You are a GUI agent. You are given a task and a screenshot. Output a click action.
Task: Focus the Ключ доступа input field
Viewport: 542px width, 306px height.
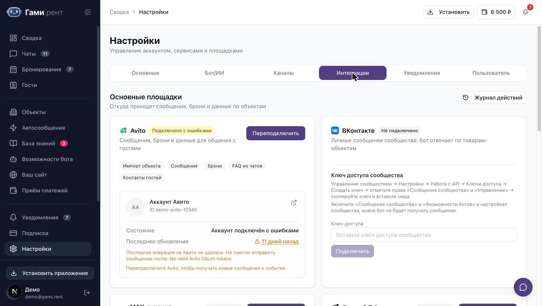coord(424,235)
